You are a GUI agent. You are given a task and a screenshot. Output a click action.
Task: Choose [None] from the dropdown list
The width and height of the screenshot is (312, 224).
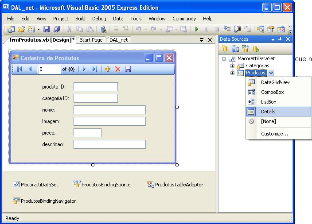click(279, 121)
